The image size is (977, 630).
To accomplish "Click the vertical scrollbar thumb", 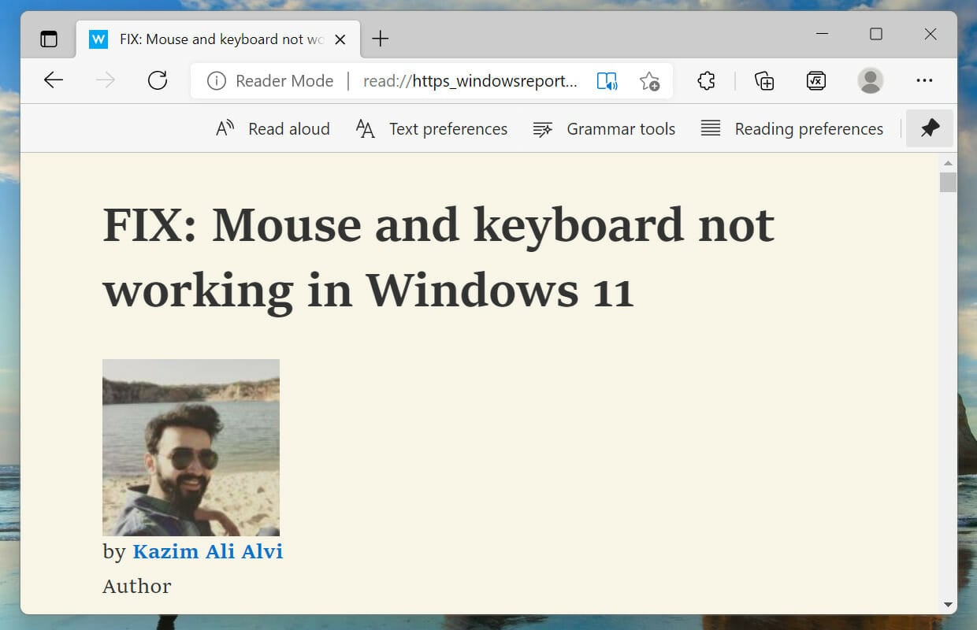I will pos(948,182).
